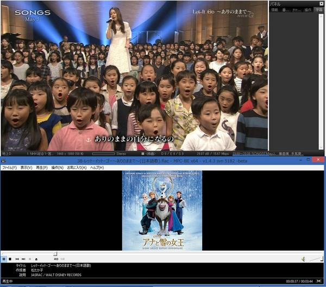The height and width of the screenshot is (287, 326).
Task: Click the Stereo audio mode indicator
Action: (121, 154)
